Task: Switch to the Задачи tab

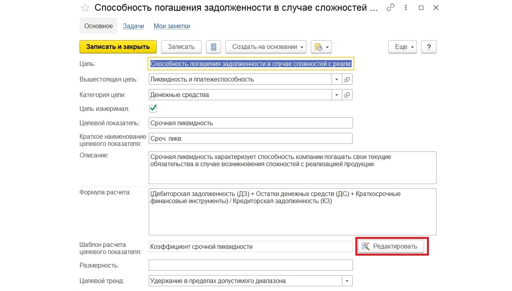Action: point(133,26)
